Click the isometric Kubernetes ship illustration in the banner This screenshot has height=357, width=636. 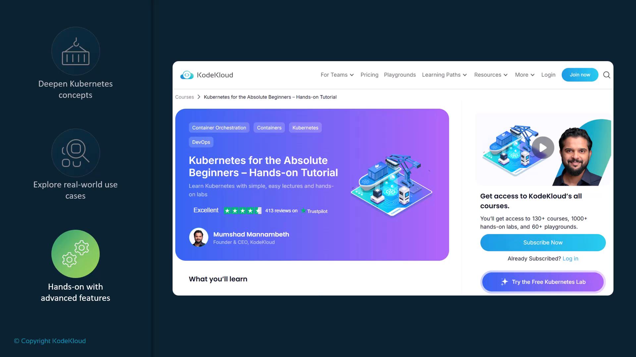click(392, 185)
